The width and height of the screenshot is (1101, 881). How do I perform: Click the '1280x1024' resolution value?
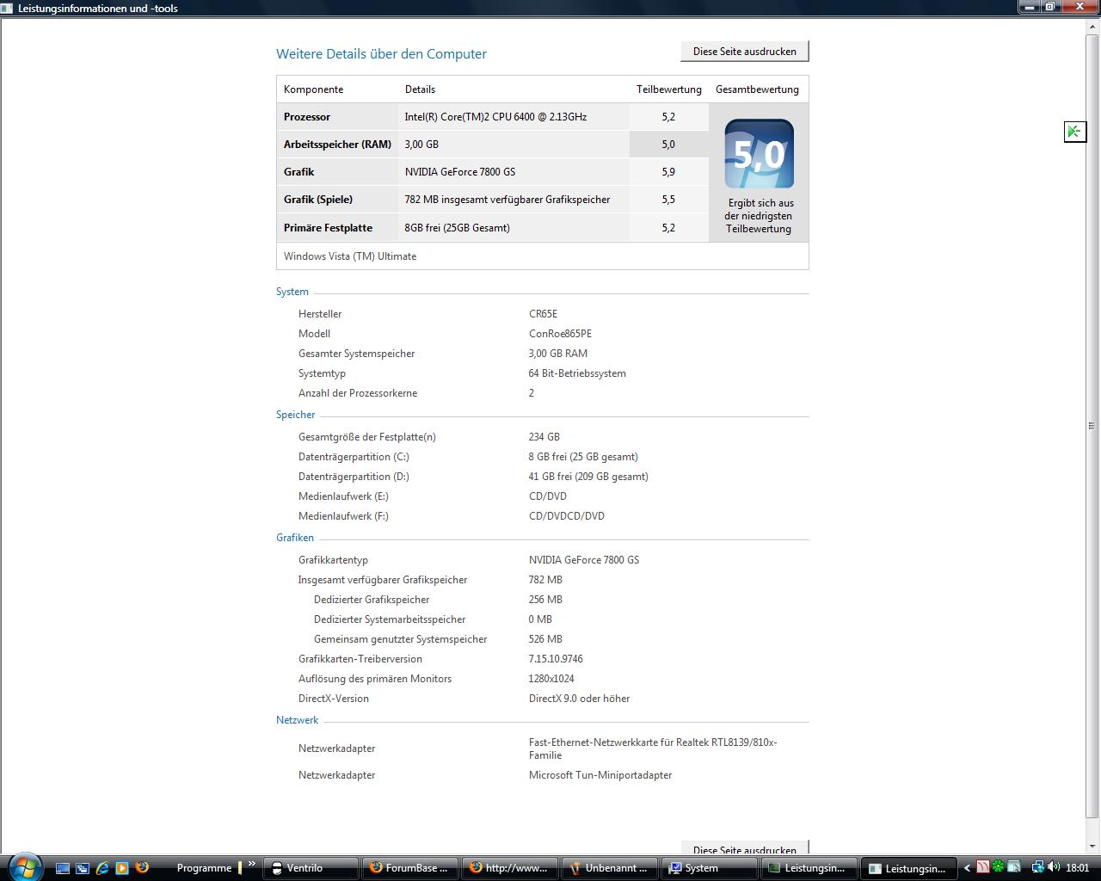pos(550,679)
